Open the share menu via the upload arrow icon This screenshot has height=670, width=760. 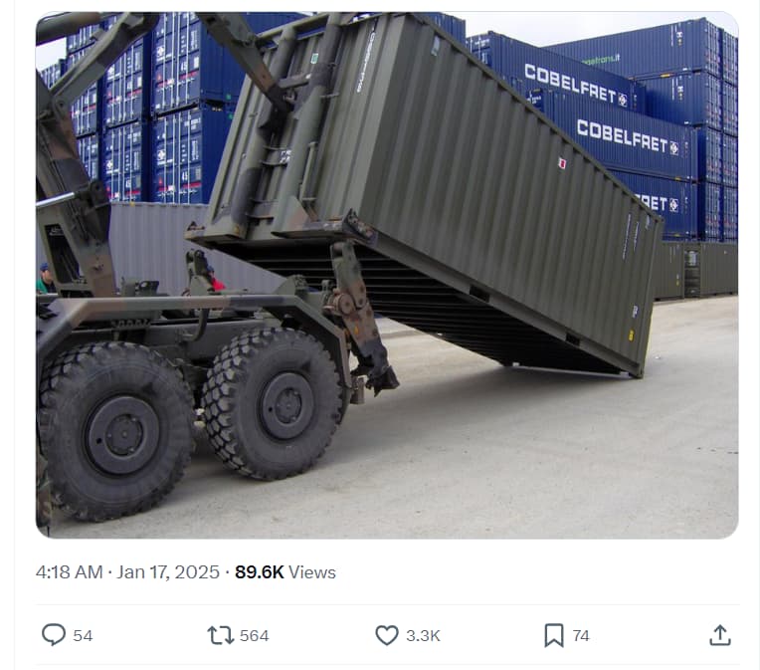(x=720, y=635)
